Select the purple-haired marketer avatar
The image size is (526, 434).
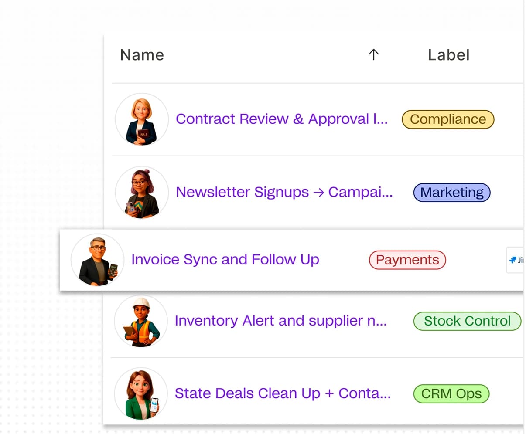point(142,193)
